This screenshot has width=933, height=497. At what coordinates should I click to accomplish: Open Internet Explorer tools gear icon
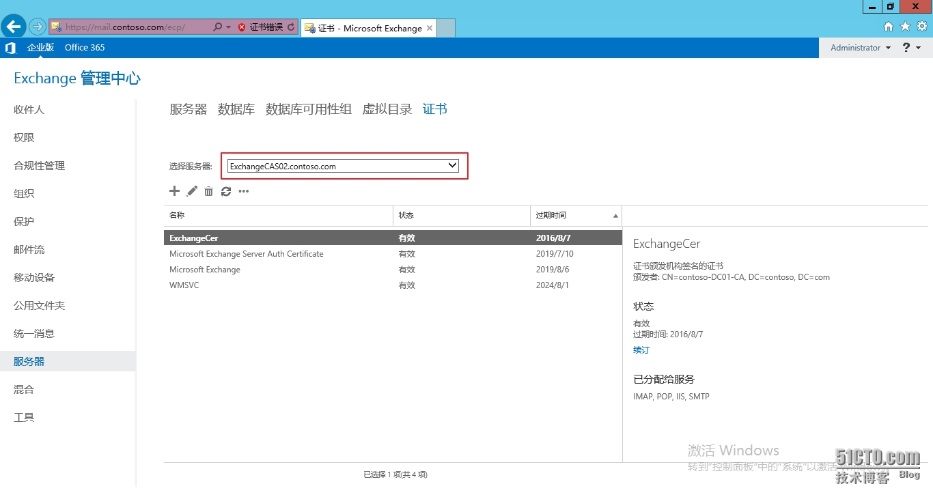tap(921, 26)
